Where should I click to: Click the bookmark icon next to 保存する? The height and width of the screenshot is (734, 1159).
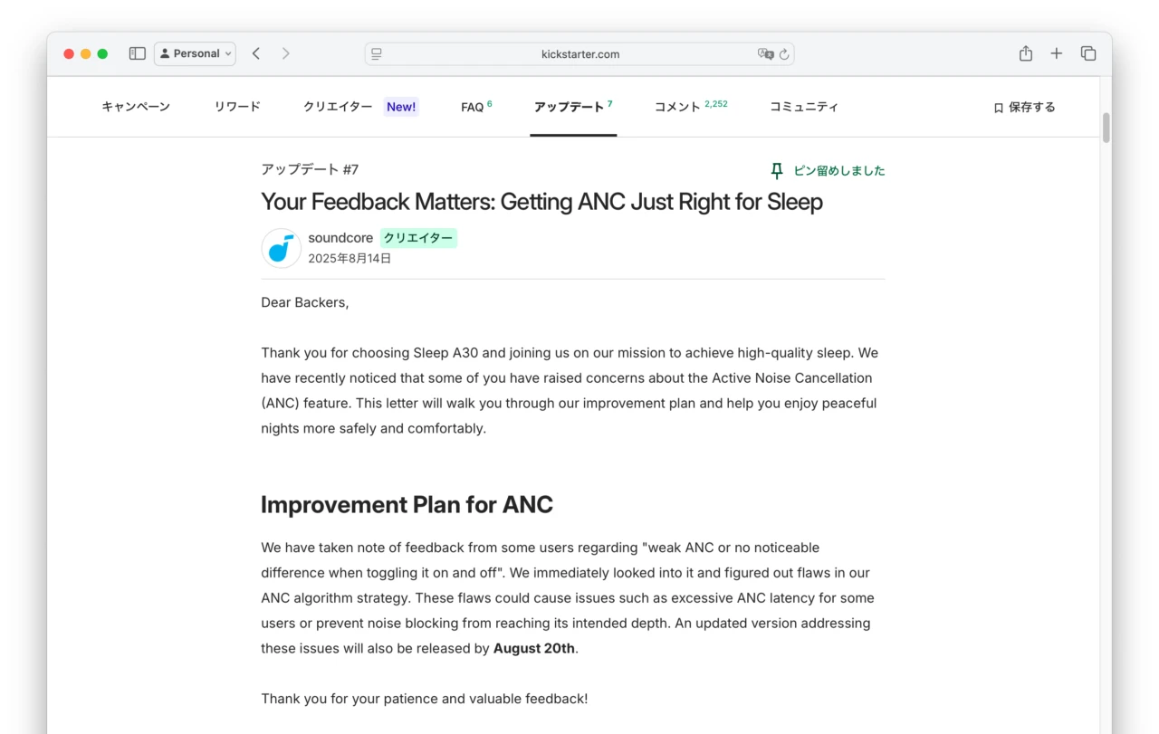997,107
